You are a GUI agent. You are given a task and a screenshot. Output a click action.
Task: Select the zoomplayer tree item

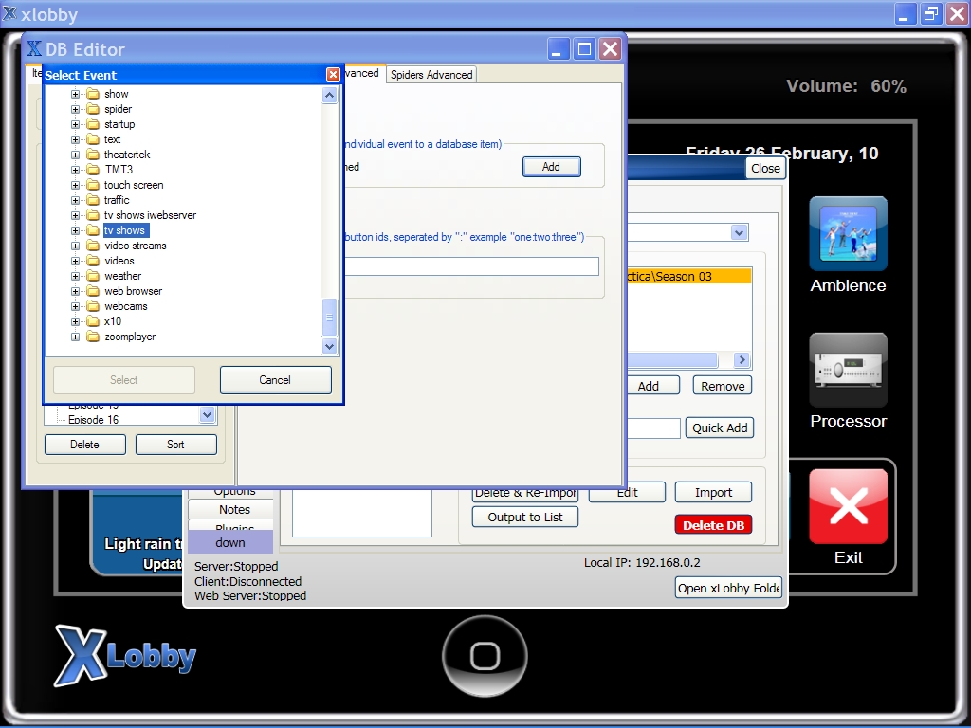[x=130, y=337]
